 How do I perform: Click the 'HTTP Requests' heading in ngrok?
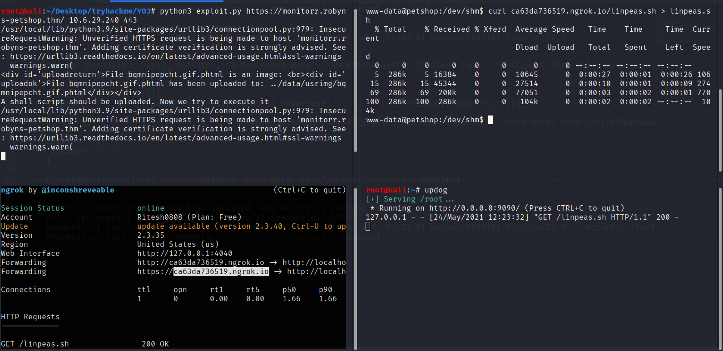point(30,317)
